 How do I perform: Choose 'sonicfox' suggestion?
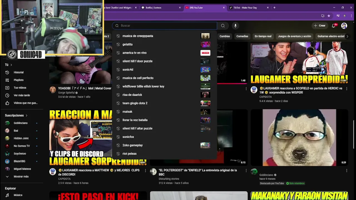coord(164,137)
